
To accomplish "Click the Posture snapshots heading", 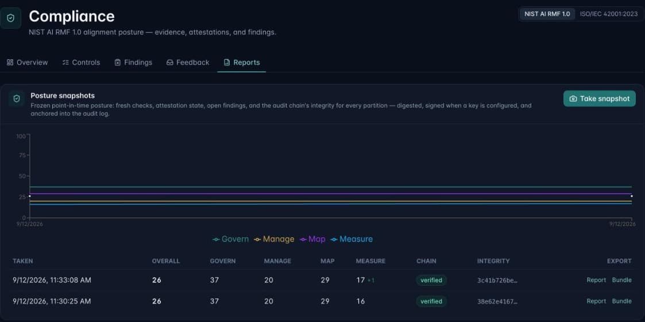I will pos(63,95).
